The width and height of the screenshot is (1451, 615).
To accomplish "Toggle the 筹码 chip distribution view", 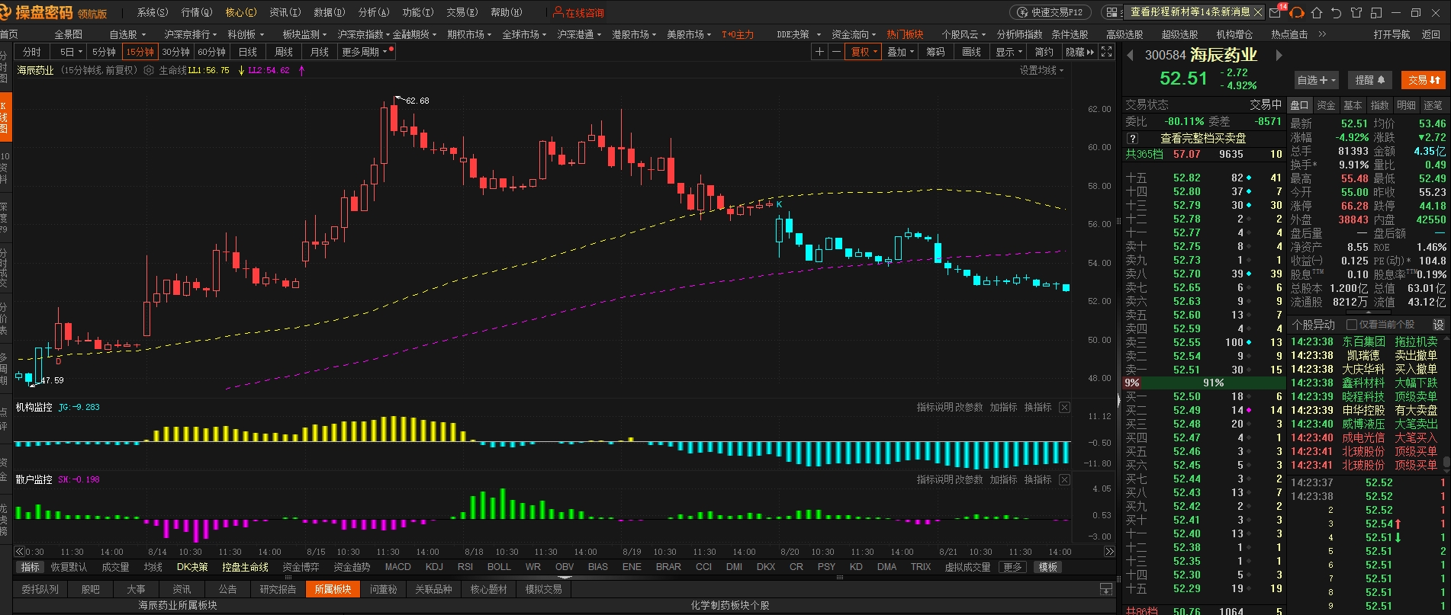I will tap(935, 52).
